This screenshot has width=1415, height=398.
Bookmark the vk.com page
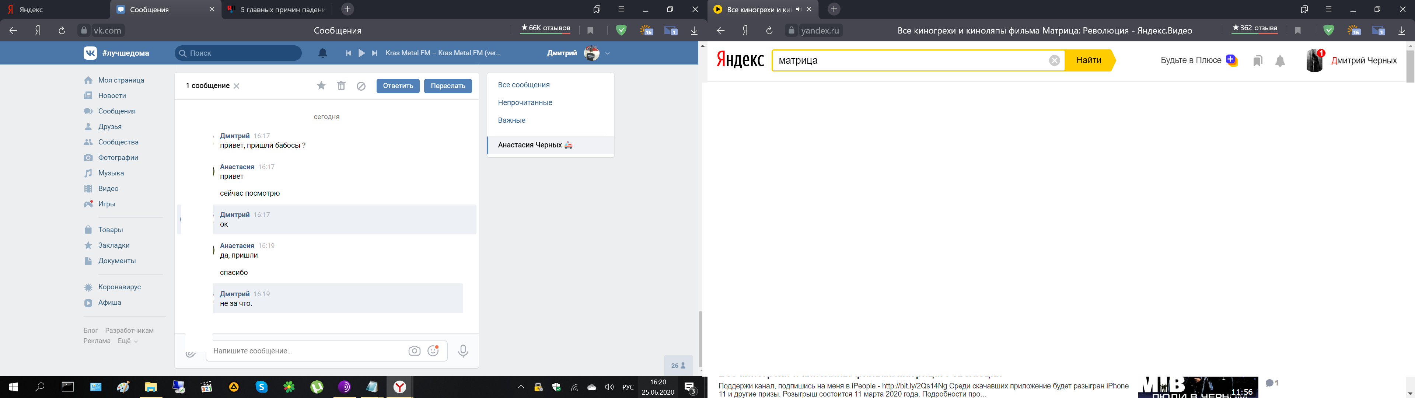pyautogui.click(x=590, y=31)
